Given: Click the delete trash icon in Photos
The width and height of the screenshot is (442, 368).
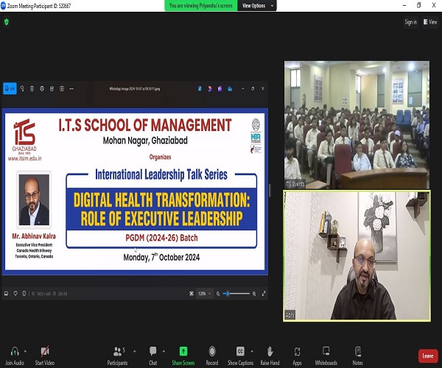Looking at the screenshot, I should point(32,89).
